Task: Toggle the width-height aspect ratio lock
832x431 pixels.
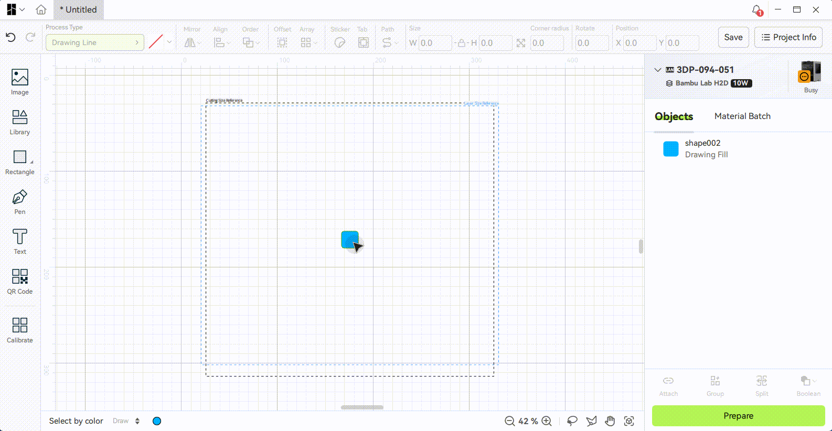Action: tap(461, 43)
